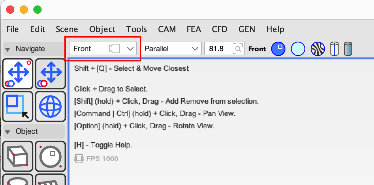Select the second move-arrows navigate tool
The image size is (374, 185).
[x=50, y=73]
